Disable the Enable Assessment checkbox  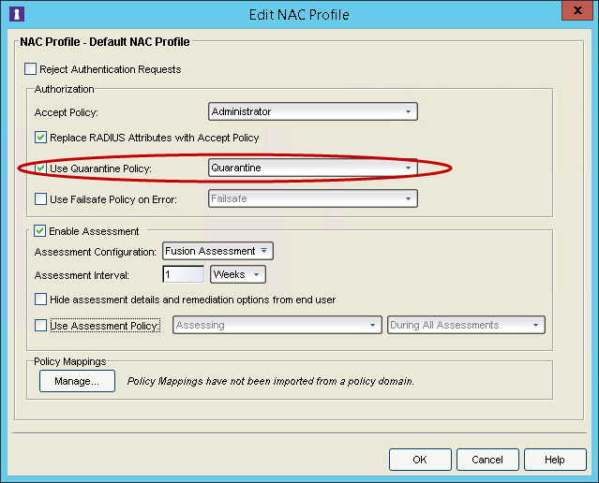coord(39,231)
